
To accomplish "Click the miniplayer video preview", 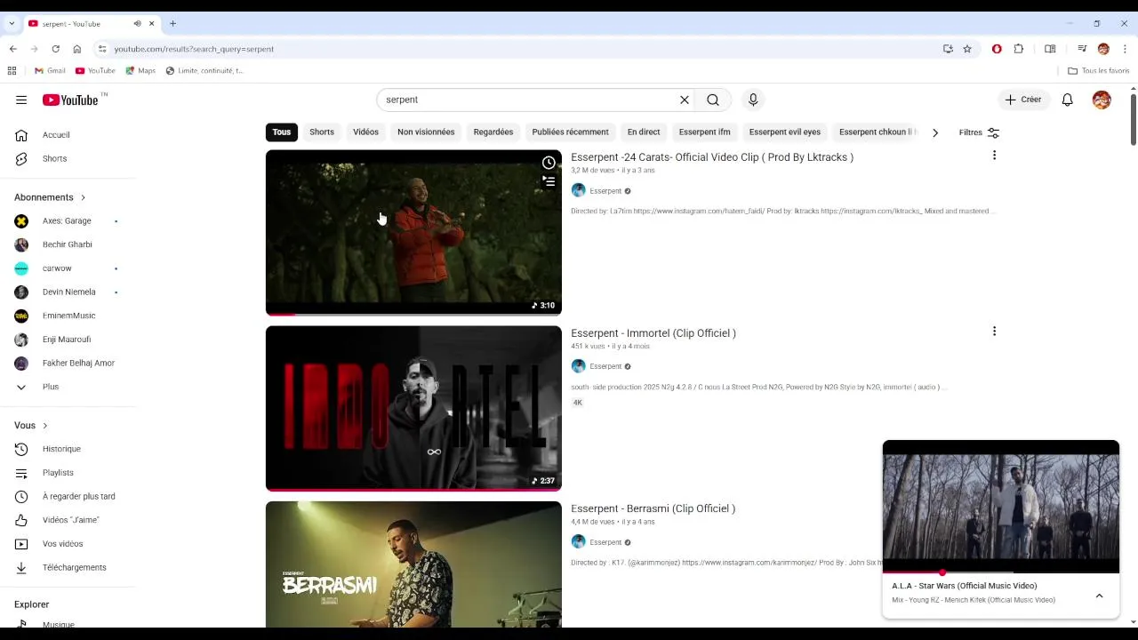I will pyautogui.click(x=1001, y=507).
